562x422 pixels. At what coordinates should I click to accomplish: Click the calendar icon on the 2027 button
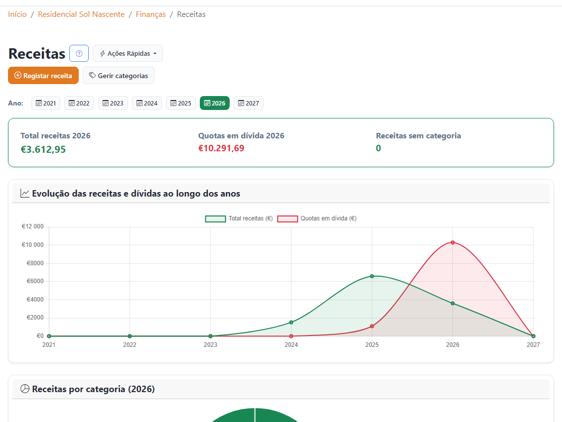tap(241, 103)
